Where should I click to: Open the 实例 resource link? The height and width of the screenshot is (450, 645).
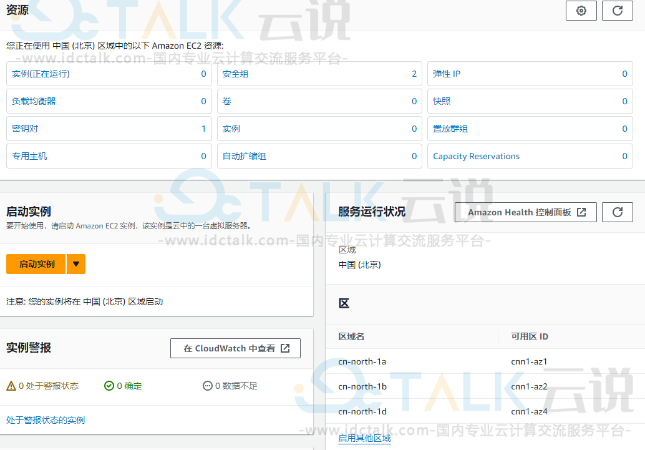(231, 129)
